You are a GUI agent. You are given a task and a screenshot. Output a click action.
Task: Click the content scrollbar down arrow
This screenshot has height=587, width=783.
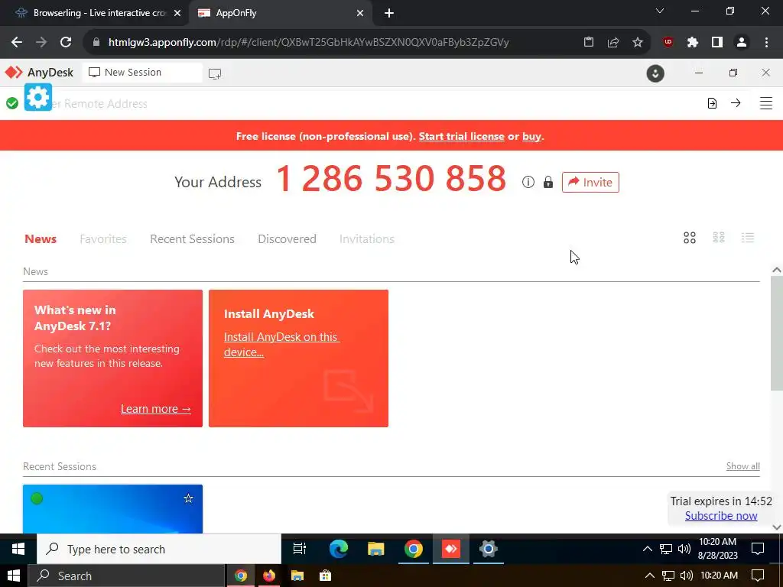click(x=777, y=527)
